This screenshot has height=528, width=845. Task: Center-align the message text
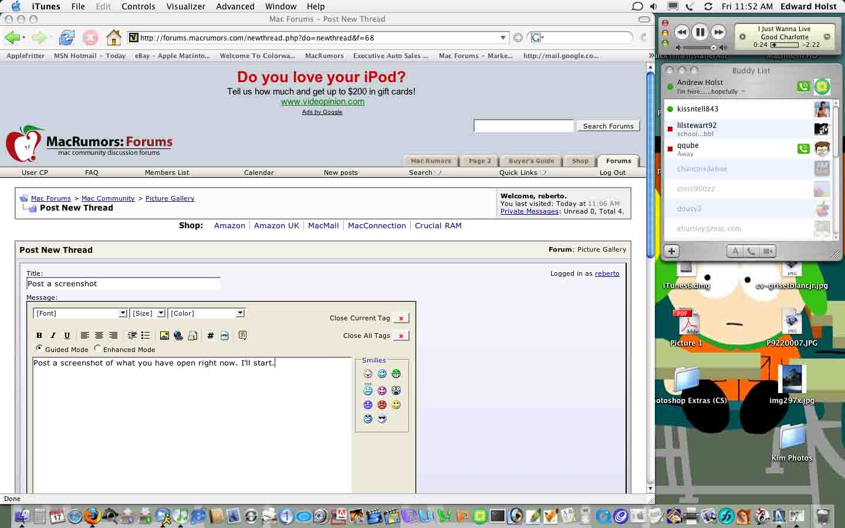point(99,336)
